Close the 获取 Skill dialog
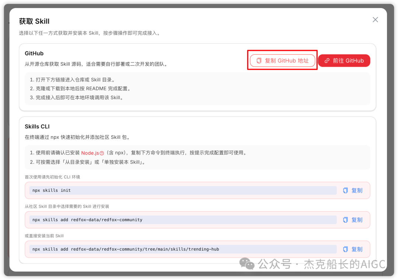Image resolution: width=398 pixels, height=280 pixels. pos(375,20)
